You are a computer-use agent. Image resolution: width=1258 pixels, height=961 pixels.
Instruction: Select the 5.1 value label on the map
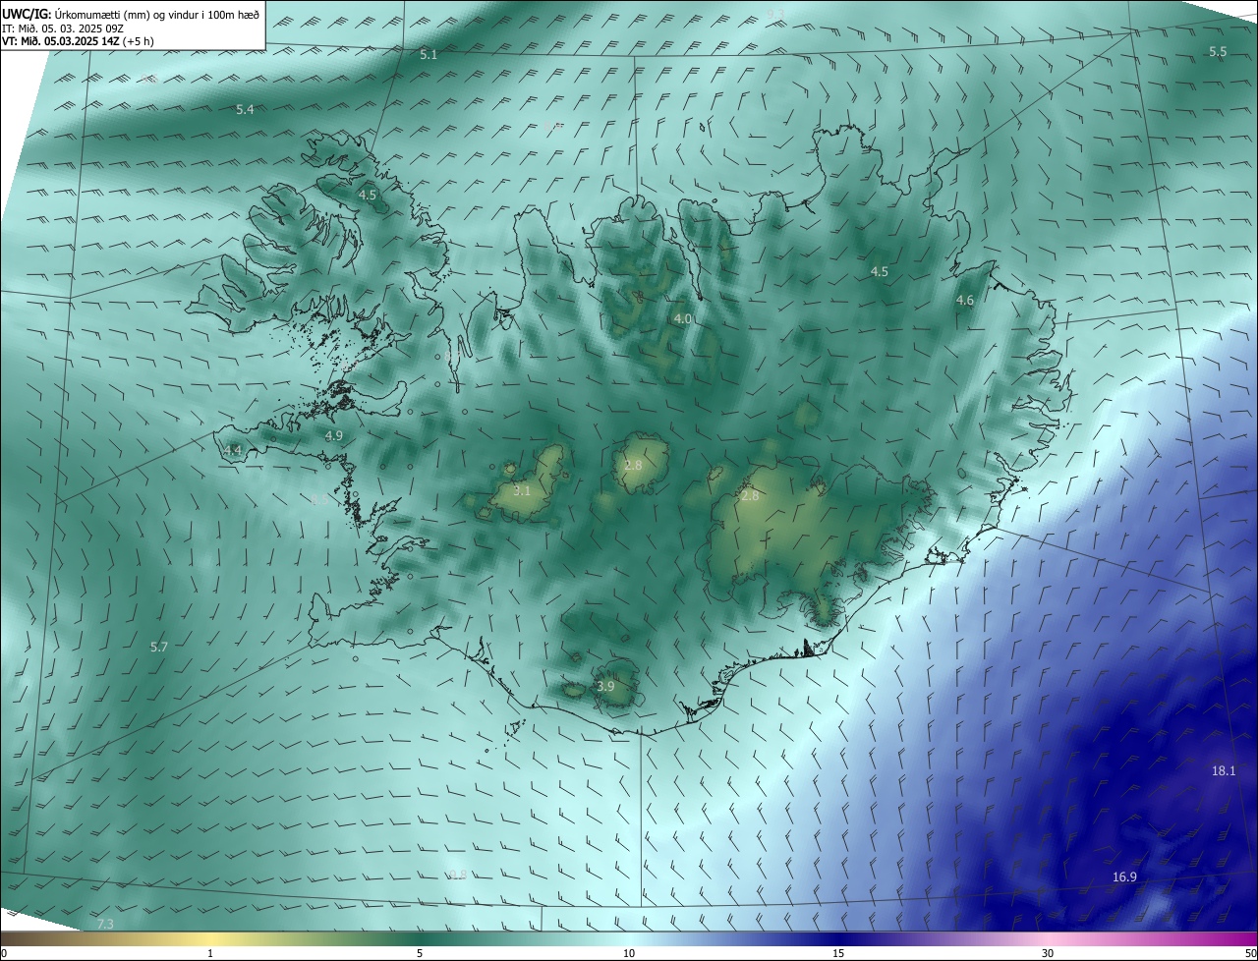(x=429, y=55)
